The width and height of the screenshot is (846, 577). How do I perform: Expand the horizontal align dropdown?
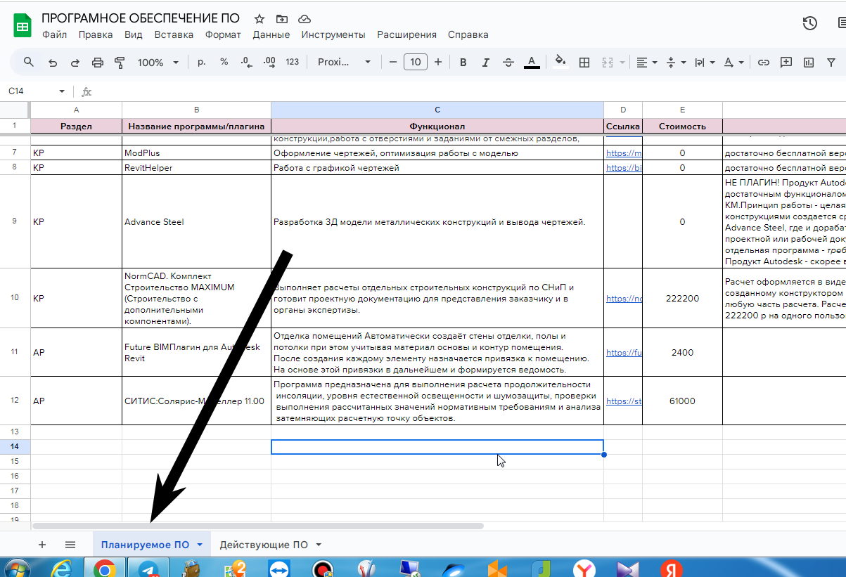tap(647, 63)
